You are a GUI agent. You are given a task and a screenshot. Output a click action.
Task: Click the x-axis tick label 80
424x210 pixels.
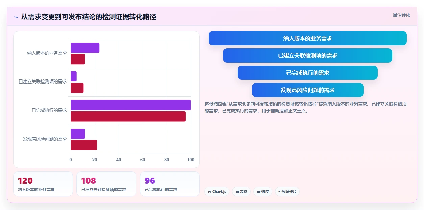pyautogui.click(x=167, y=160)
